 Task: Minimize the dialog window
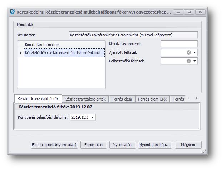178,12
